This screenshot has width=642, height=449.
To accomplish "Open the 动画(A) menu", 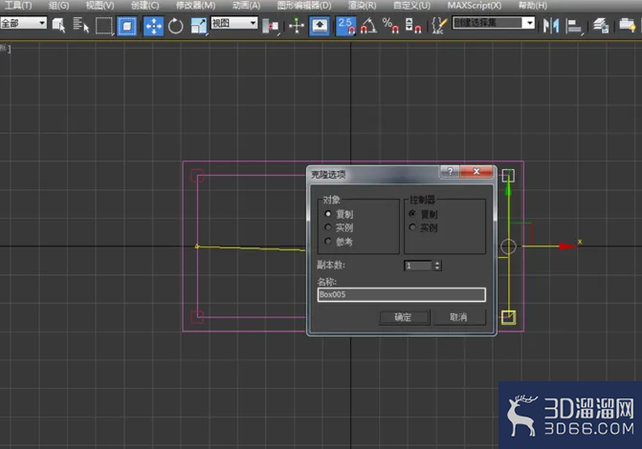I will (246, 6).
